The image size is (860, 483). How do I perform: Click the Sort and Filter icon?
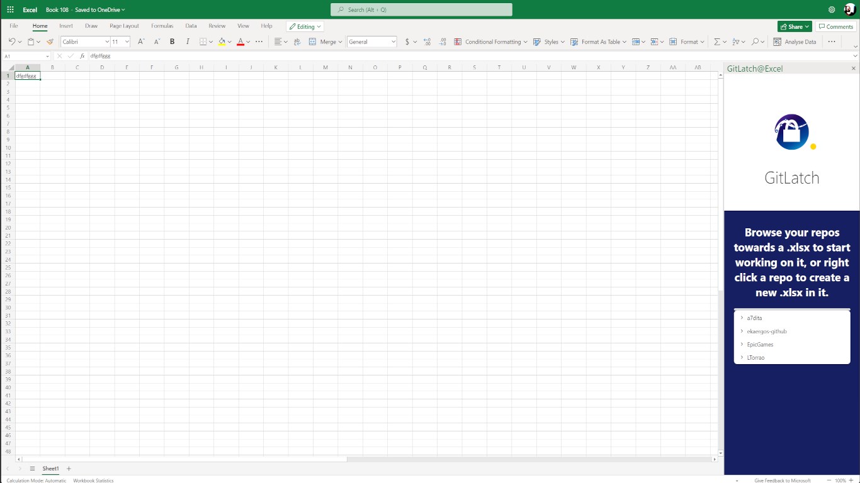[x=735, y=42]
